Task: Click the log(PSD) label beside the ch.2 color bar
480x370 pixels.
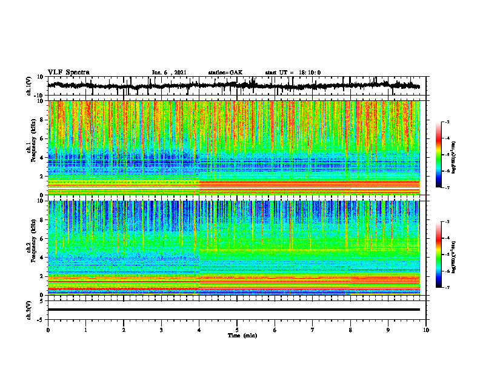Action: 454,257
